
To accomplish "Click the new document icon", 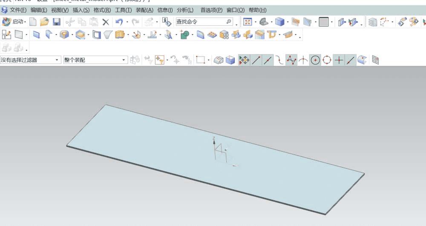I will [33, 22].
